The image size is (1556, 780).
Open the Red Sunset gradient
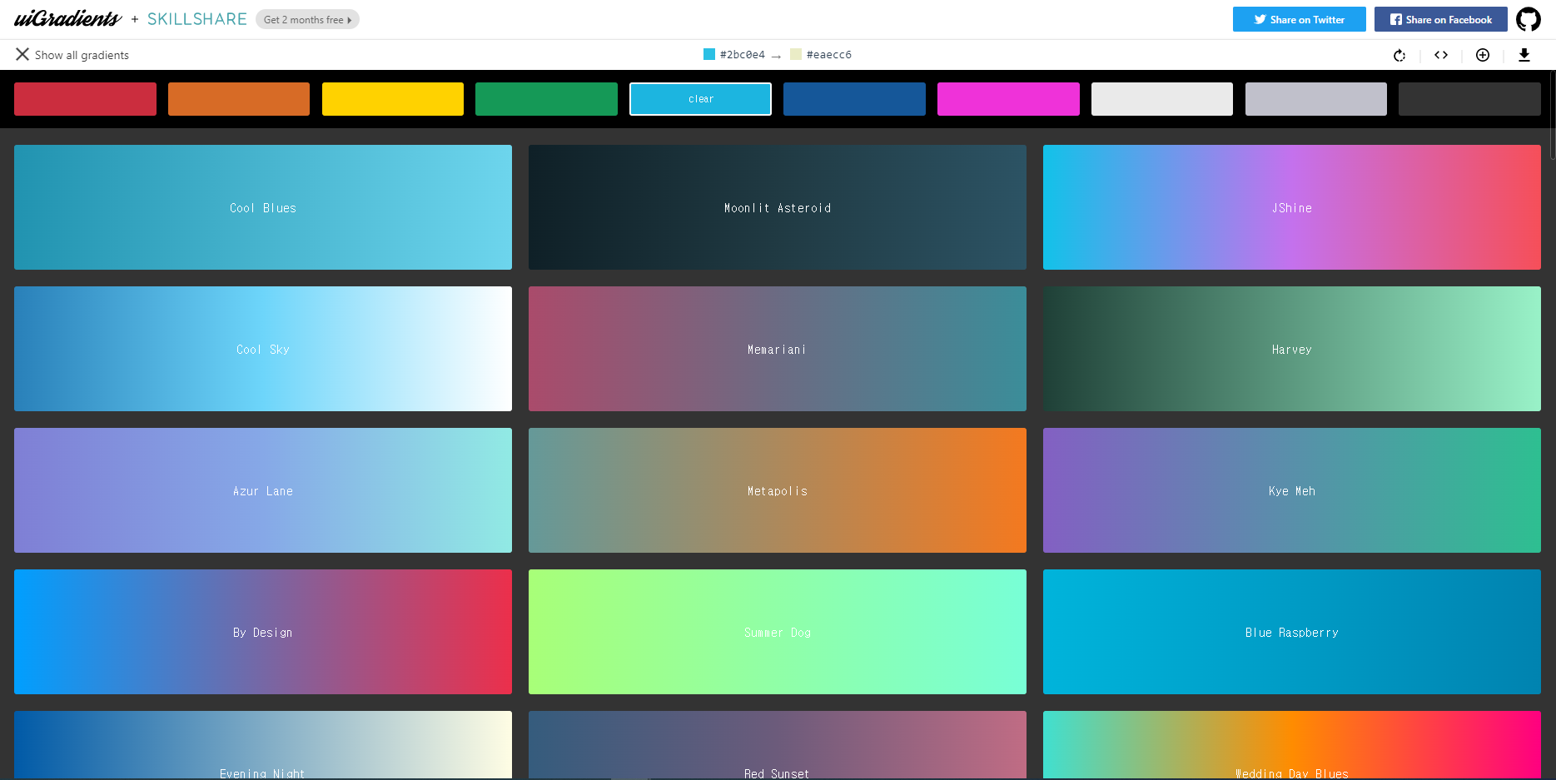point(778,745)
